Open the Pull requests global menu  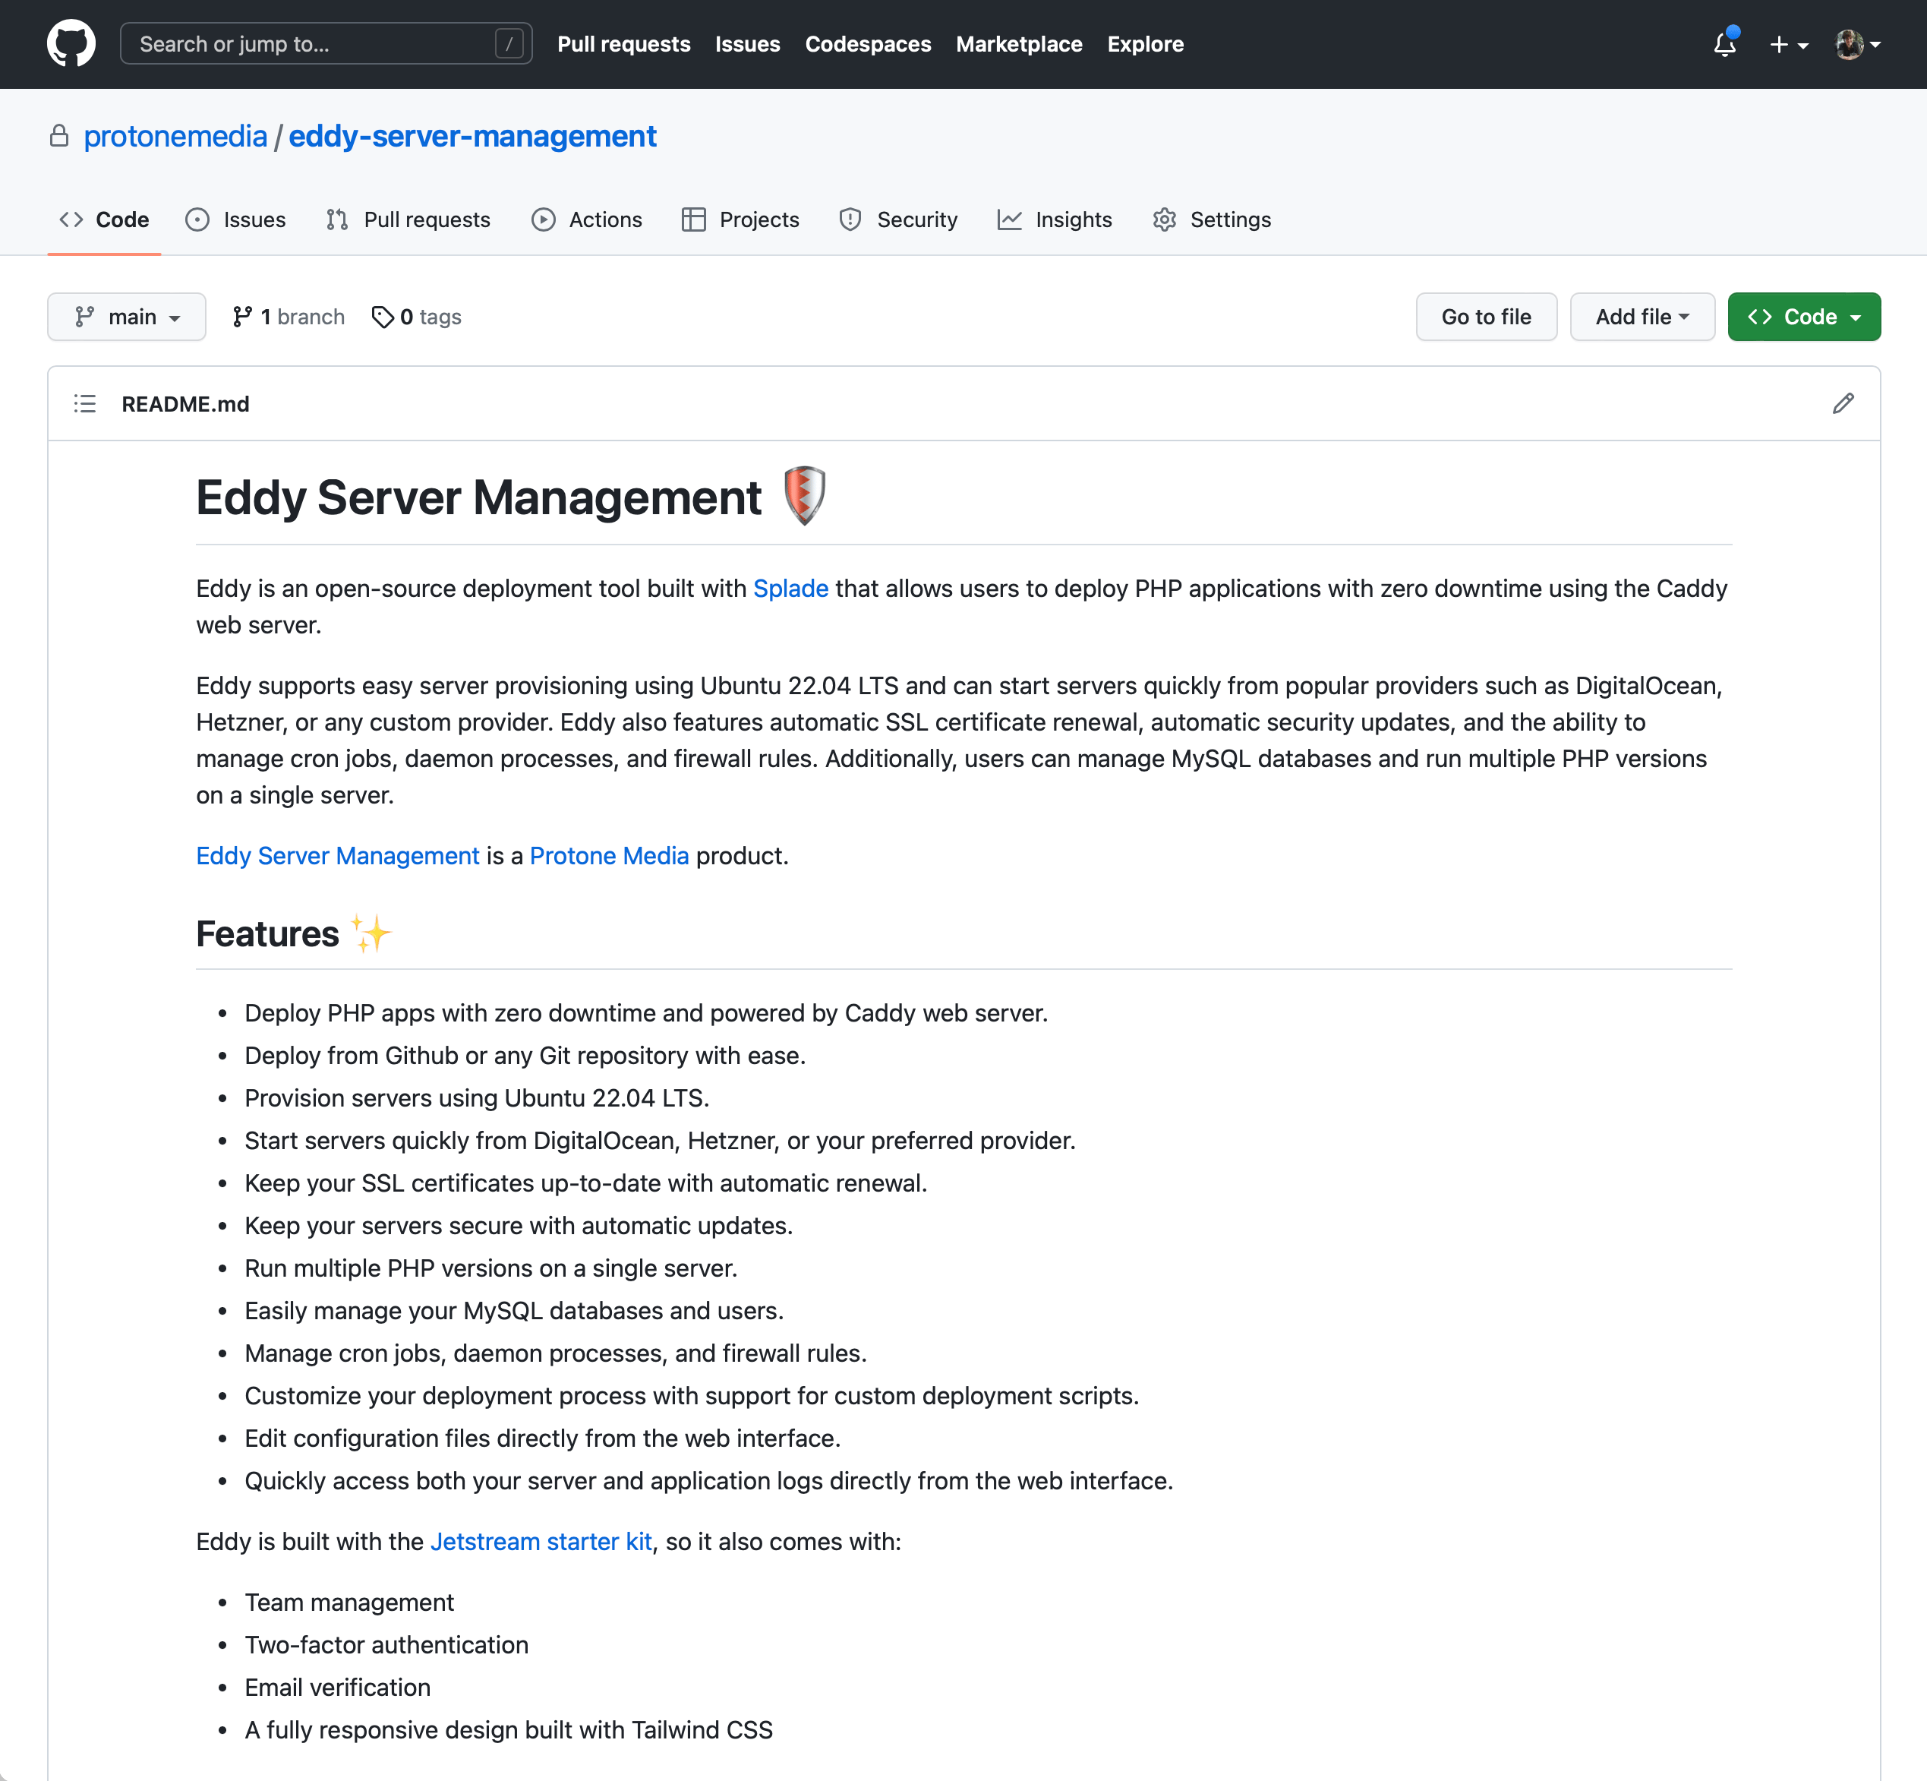coord(624,43)
